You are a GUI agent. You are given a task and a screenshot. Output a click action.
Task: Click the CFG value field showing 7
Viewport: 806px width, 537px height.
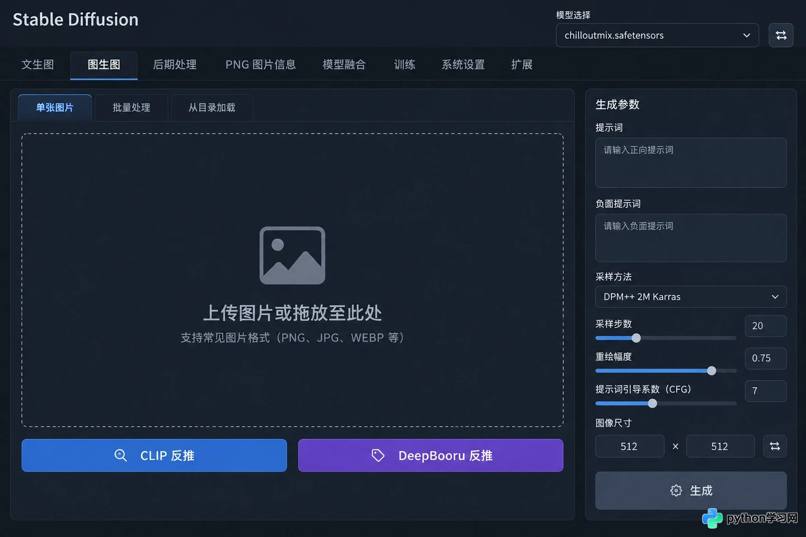[765, 391]
